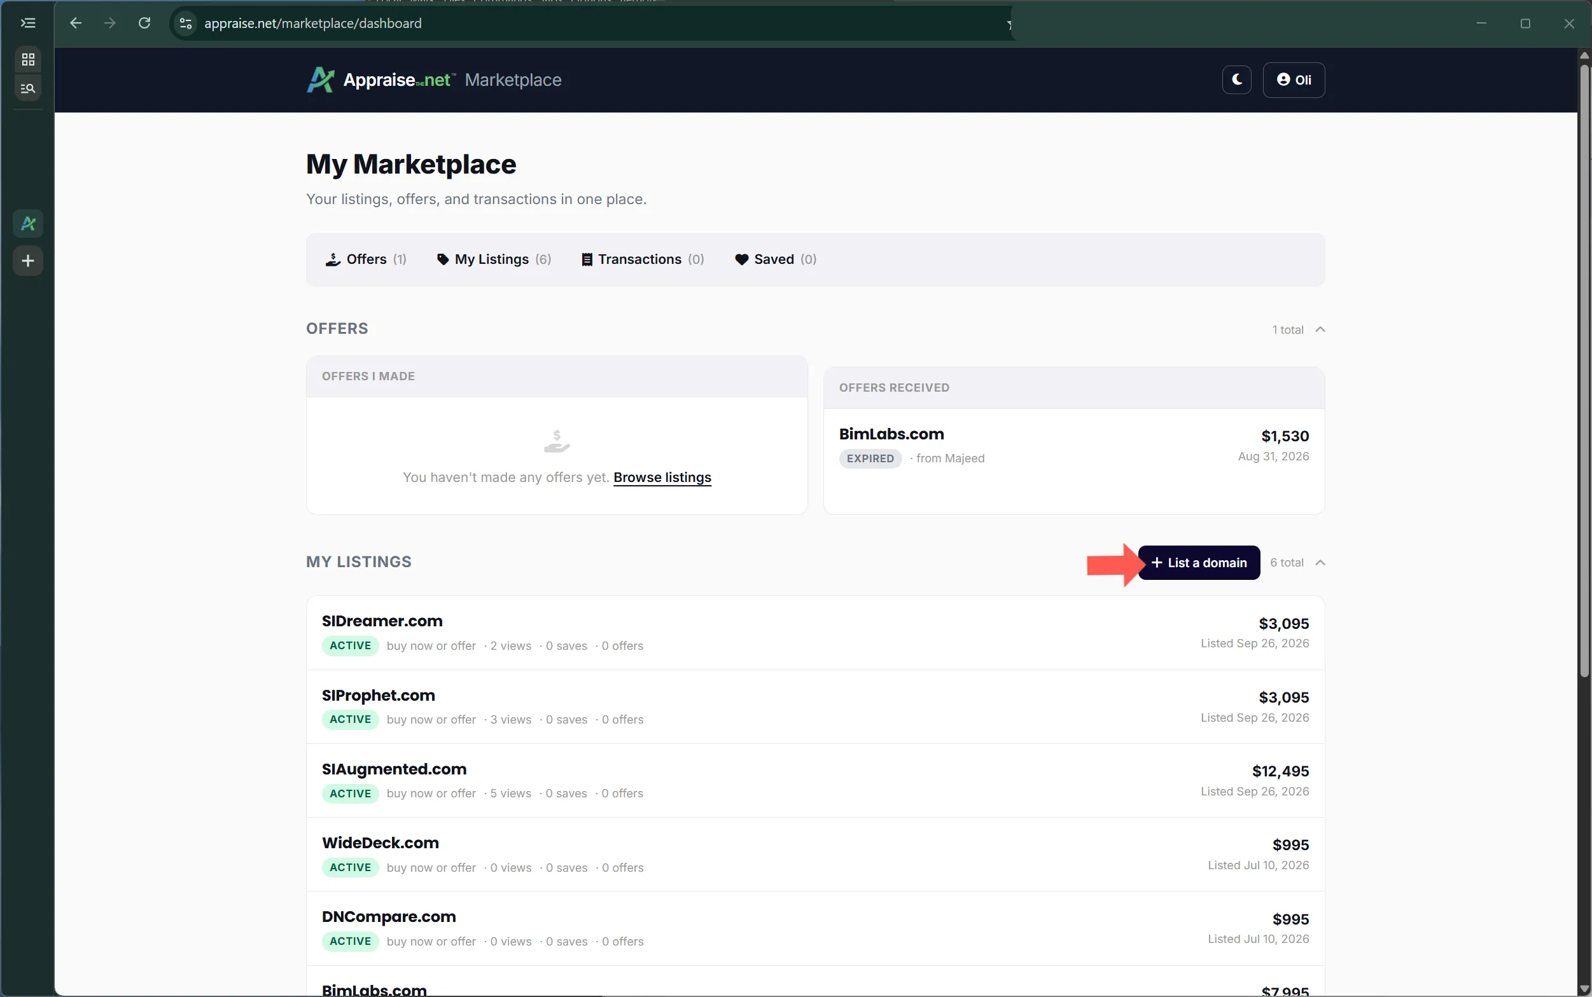Click the scrollbar down arrow
The height and width of the screenshot is (997, 1592).
click(x=1585, y=989)
